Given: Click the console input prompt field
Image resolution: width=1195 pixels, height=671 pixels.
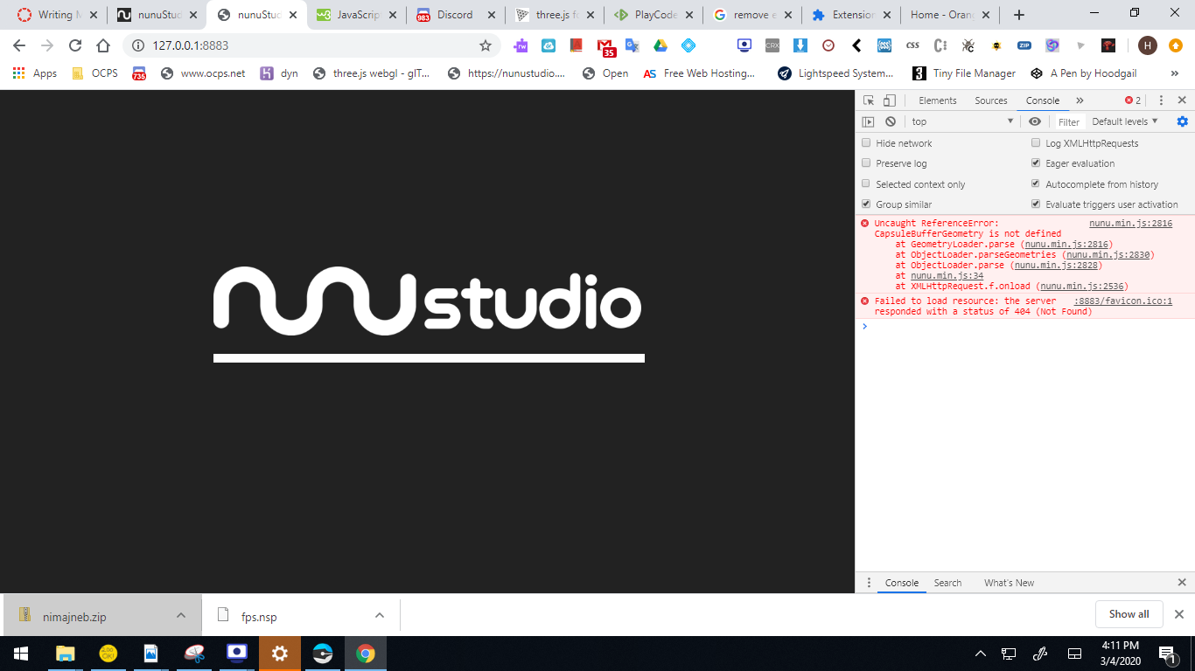Looking at the screenshot, I should (962, 326).
